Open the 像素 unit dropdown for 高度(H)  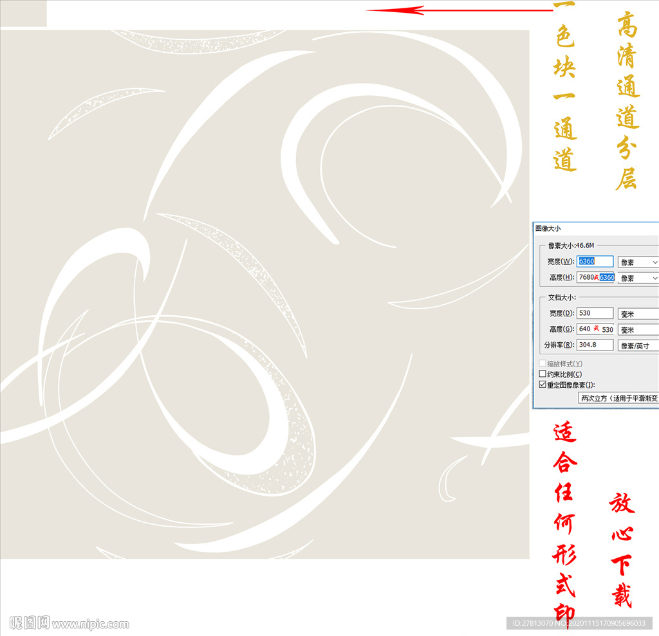pyautogui.click(x=638, y=278)
